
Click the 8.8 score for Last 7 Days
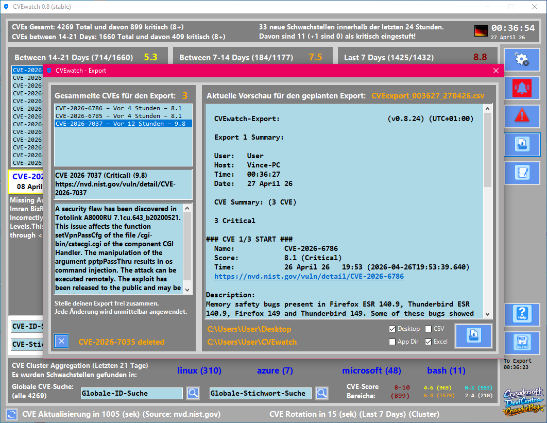(480, 57)
